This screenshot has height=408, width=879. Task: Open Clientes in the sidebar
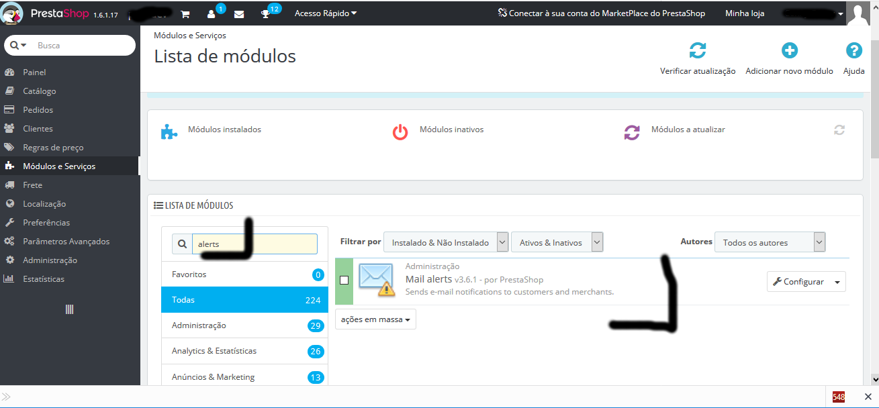[x=70, y=129]
